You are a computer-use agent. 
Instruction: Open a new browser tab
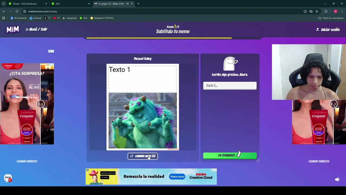(x=138, y=4)
